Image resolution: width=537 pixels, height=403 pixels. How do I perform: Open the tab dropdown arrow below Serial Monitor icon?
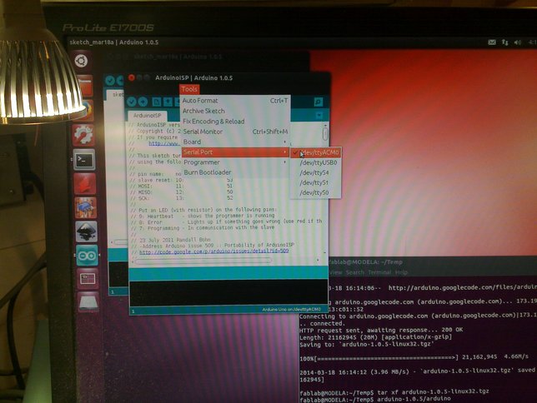pyautogui.click(x=319, y=116)
